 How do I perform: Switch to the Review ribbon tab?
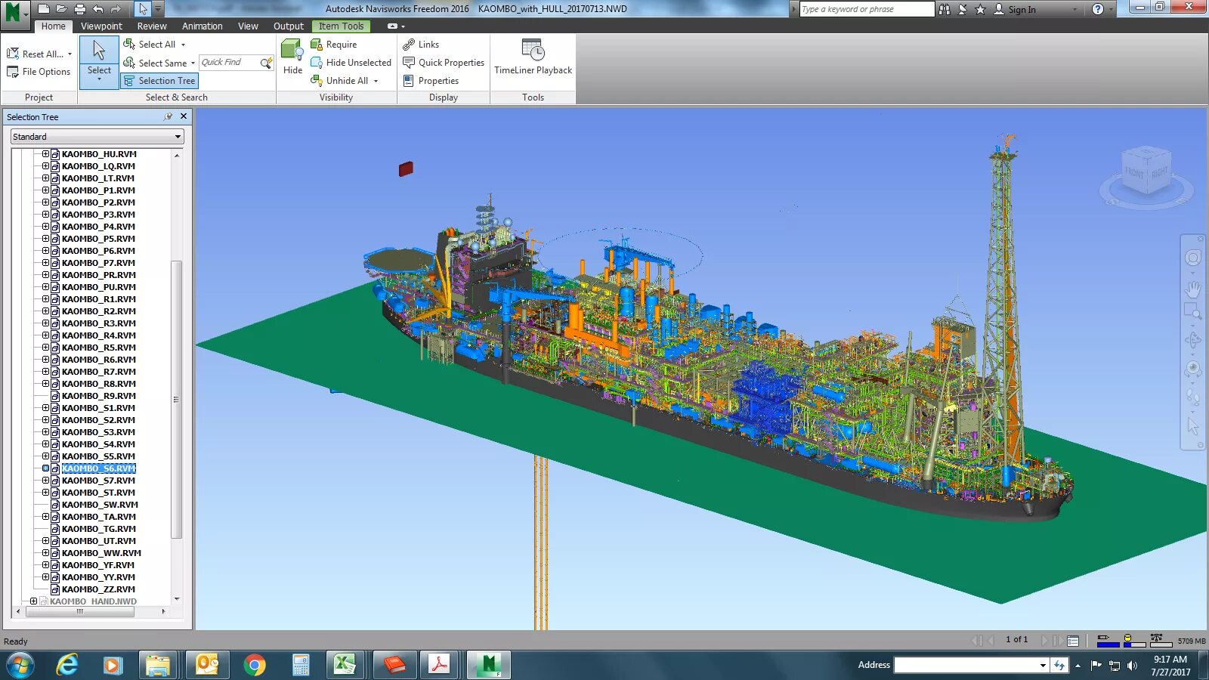[x=152, y=26]
